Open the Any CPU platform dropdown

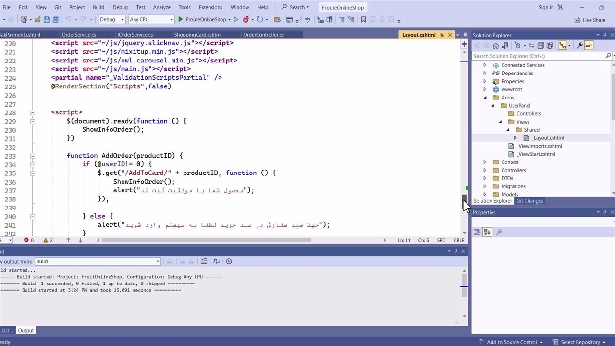point(151,20)
